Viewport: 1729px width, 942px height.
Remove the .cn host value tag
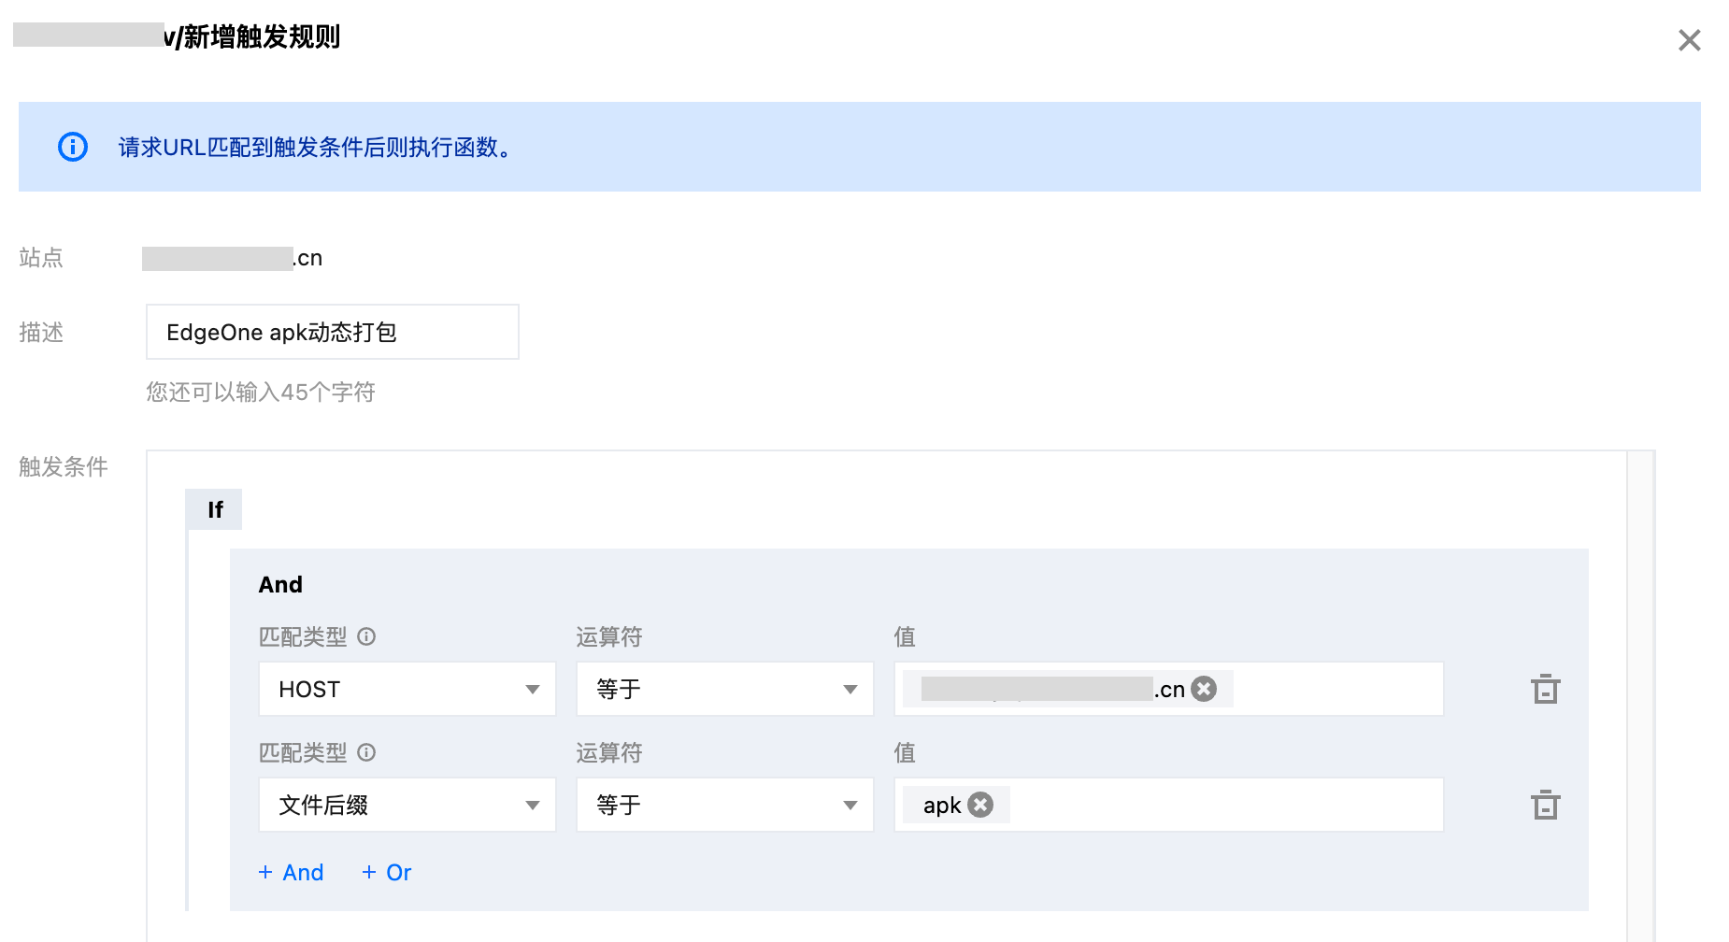click(x=1204, y=689)
